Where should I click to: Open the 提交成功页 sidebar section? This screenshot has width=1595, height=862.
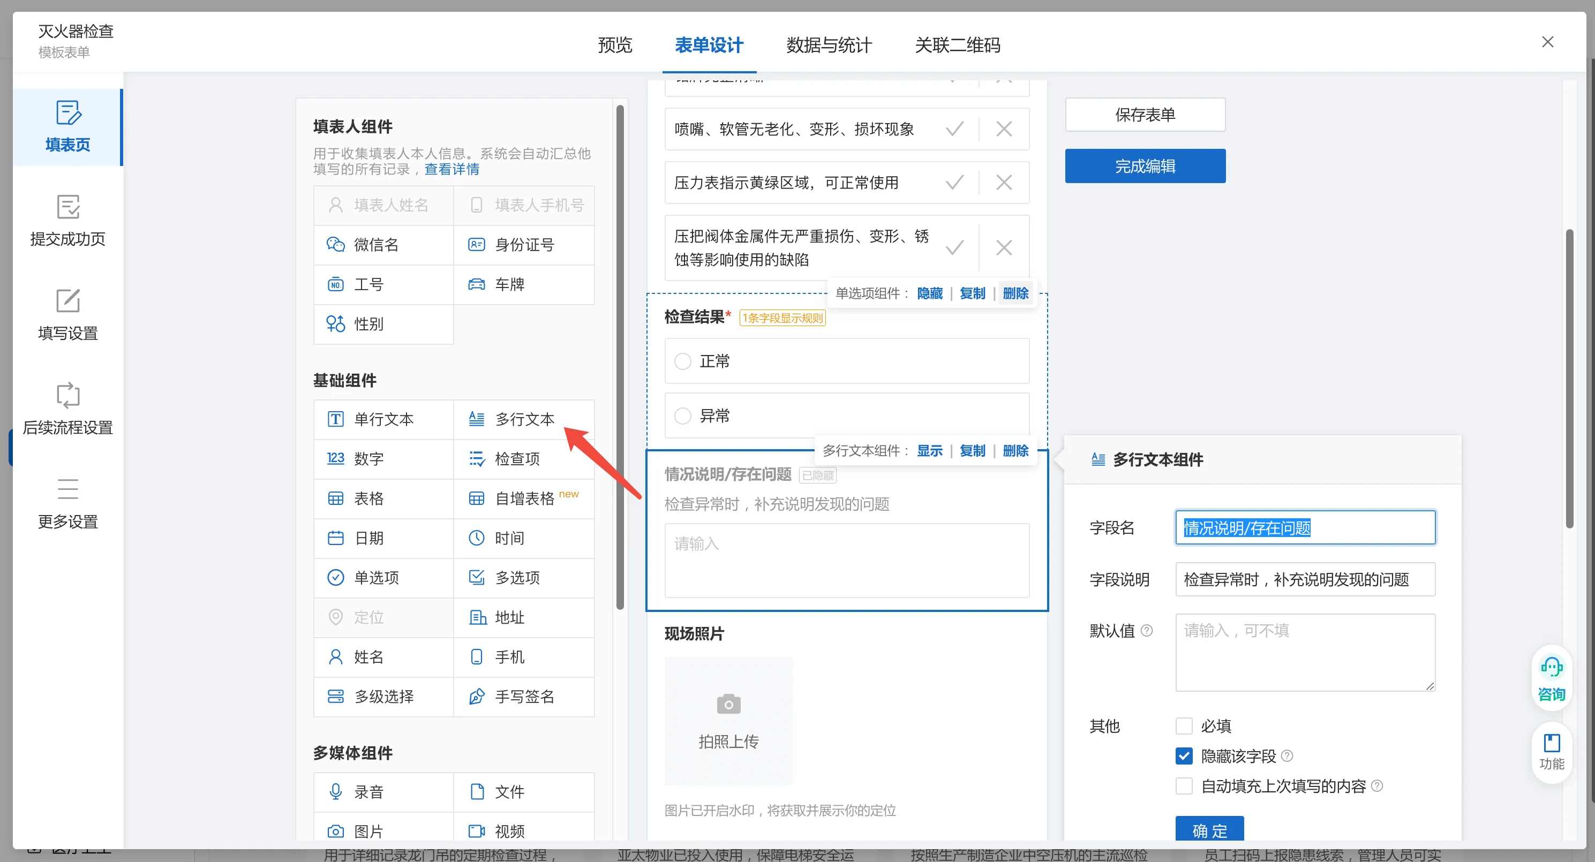click(x=67, y=221)
